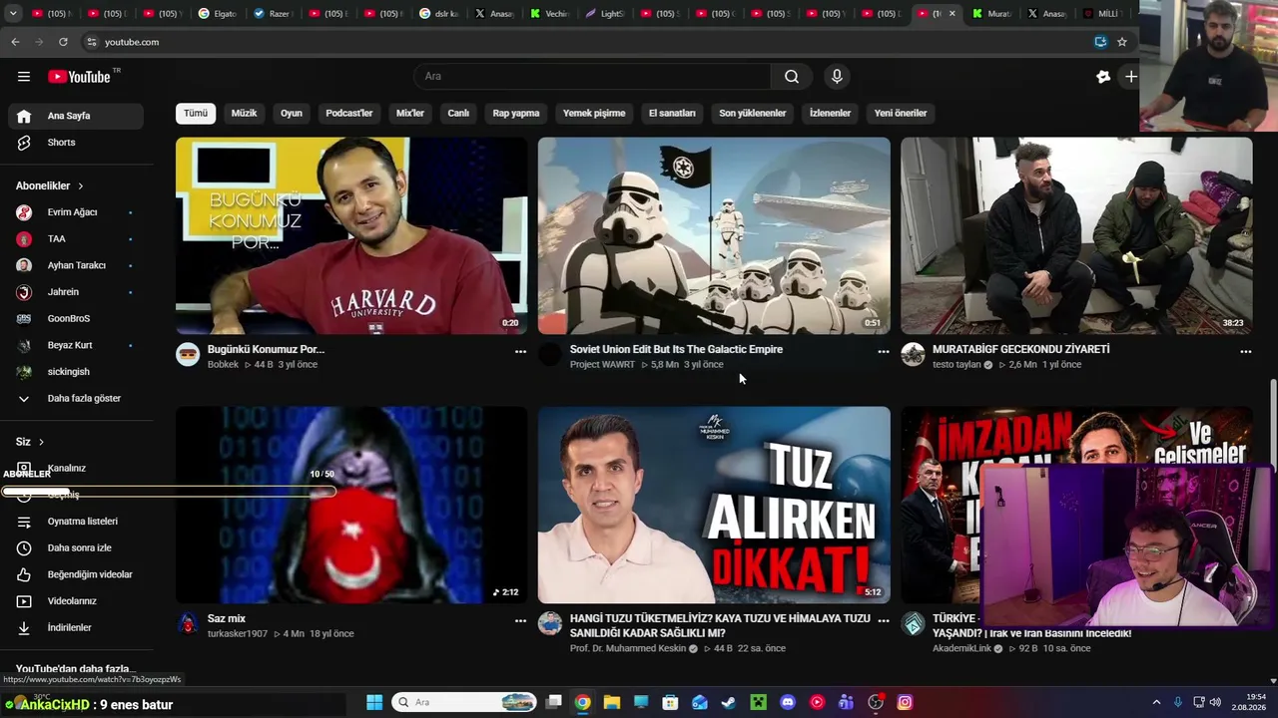Open options menu for MURATABIGF GECEKONDU ZİYARETİ video
The width and height of the screenshot is (1278, 718).
pos(1245,352)
